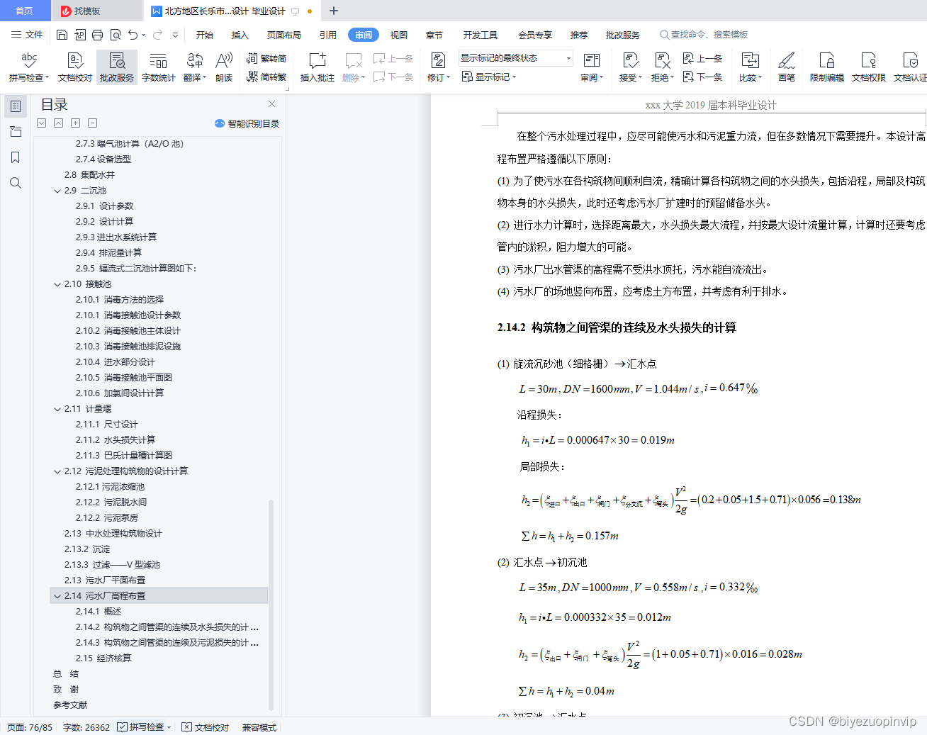The width and height of the screenshot is (927, 735).
Task: Switch to the 引用 ribbon tab
Action: click(x=328, y=35)
